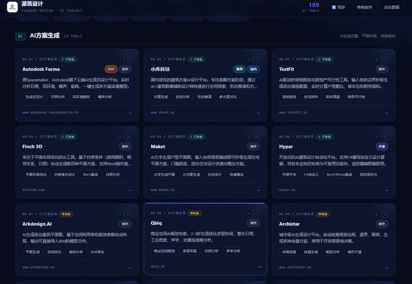Open Maket with its arrow icon
The width and height of the screenshot is (412, 284).
click(258, 190)
